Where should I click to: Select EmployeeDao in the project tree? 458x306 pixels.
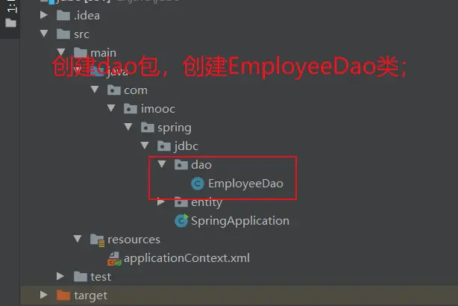(x=245, y=184)
